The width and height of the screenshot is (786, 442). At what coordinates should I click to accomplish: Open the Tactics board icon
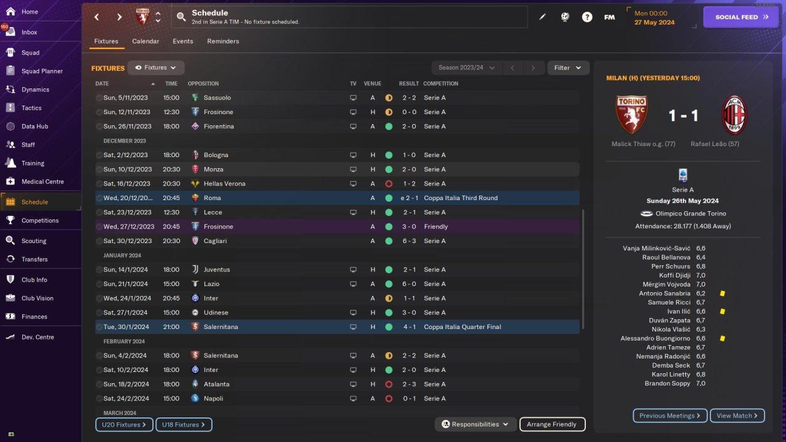(x=10, y=108)
